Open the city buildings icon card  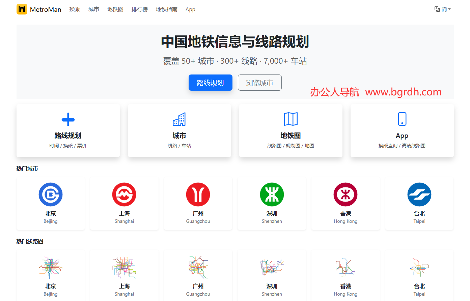179,119
